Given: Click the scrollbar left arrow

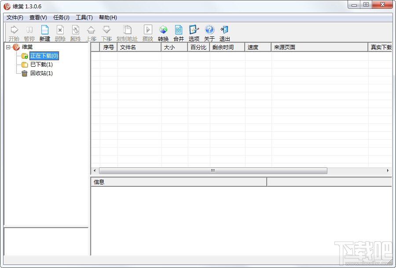Looking at the screenshot, I should click(95, 170).
